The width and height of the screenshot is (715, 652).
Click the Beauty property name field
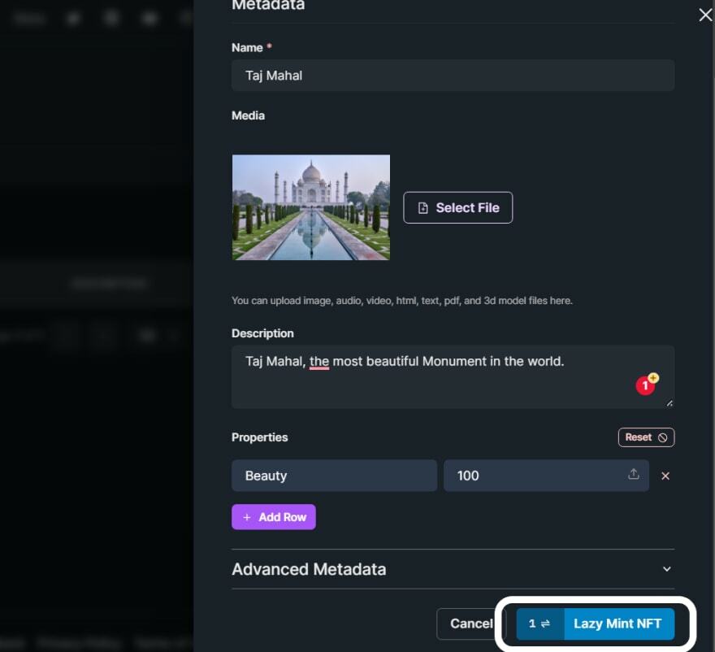(x=334, y=476)
